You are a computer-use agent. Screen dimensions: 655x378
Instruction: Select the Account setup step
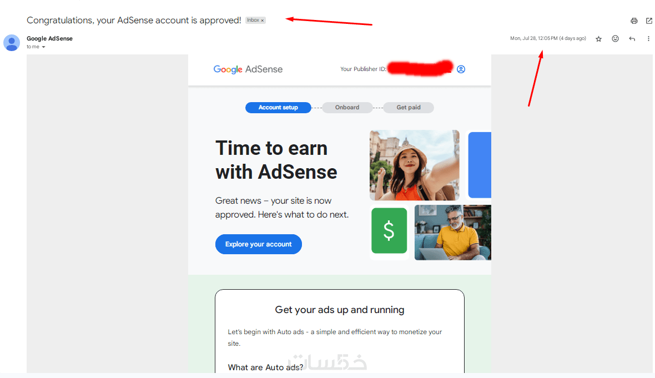click(x=278, y=107)
